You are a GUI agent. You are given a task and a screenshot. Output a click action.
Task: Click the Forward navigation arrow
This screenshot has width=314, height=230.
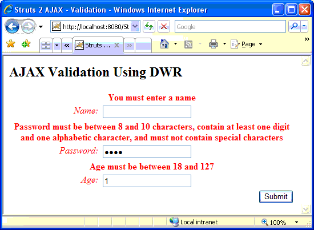click(28, 26)
